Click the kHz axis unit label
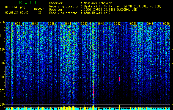Image resolution: width=173 pixels, height=110 pixels. tap(2, 22)
